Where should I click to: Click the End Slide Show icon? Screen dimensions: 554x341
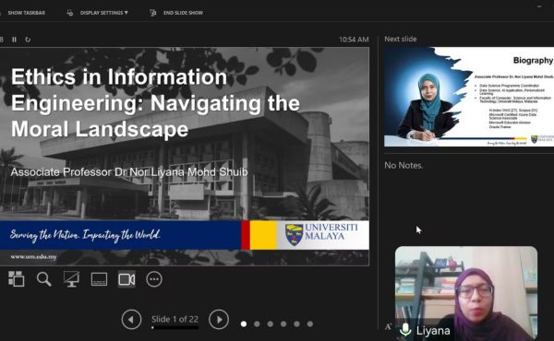pos(152,13)
